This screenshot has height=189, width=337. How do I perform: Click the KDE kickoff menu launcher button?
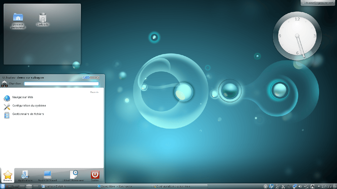pos(3,186)
